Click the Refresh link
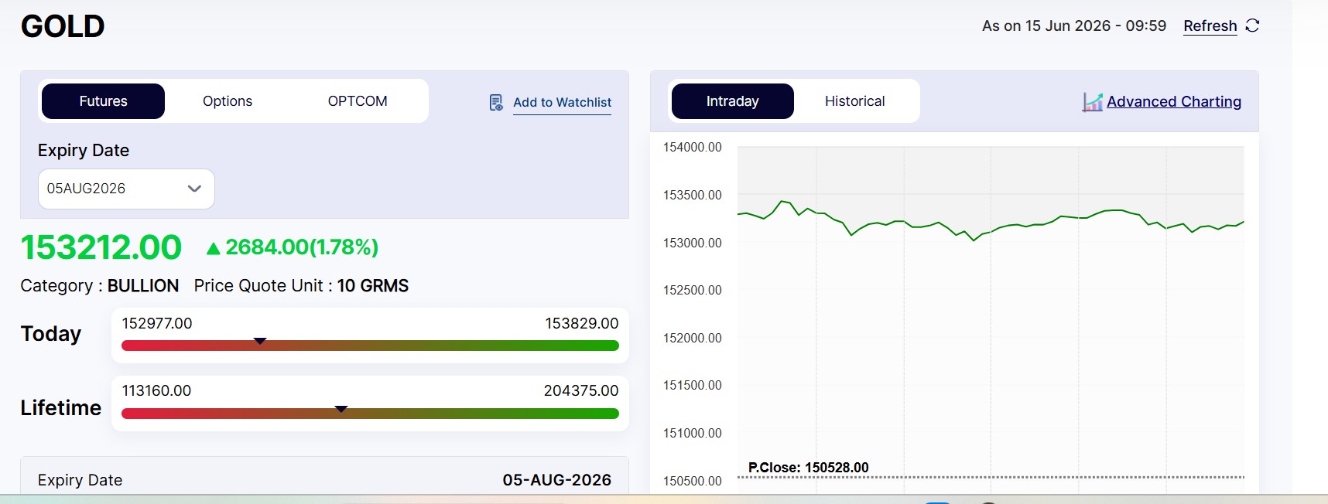This screenshot has width=1328, height=504. coord(1210,26)
